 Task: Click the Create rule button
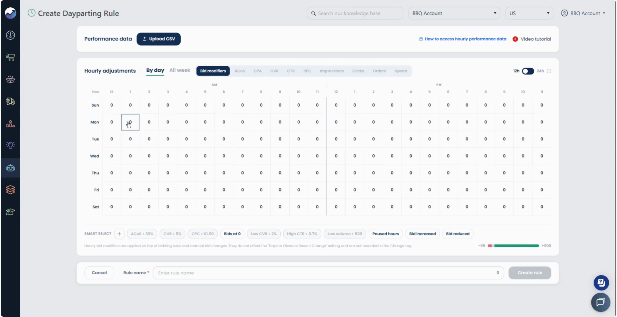click(x=530, y=273)
